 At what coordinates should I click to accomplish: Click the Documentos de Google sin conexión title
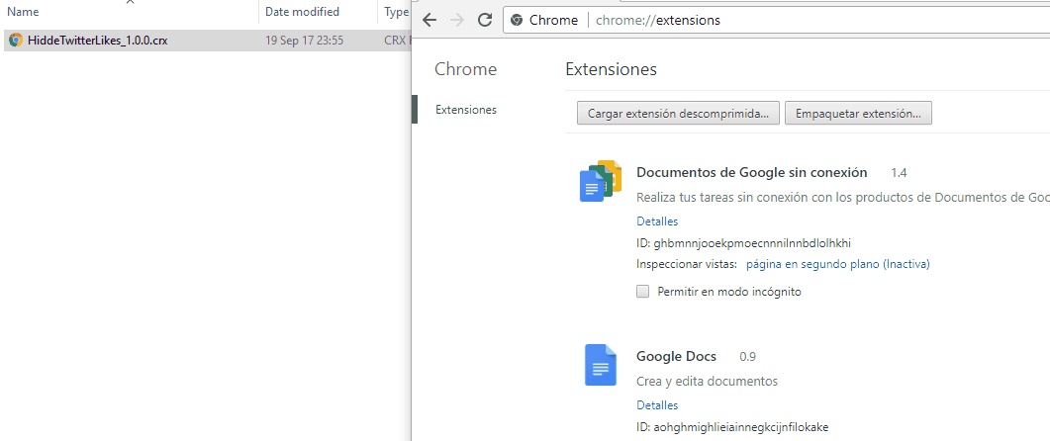(x=752, y=172)
